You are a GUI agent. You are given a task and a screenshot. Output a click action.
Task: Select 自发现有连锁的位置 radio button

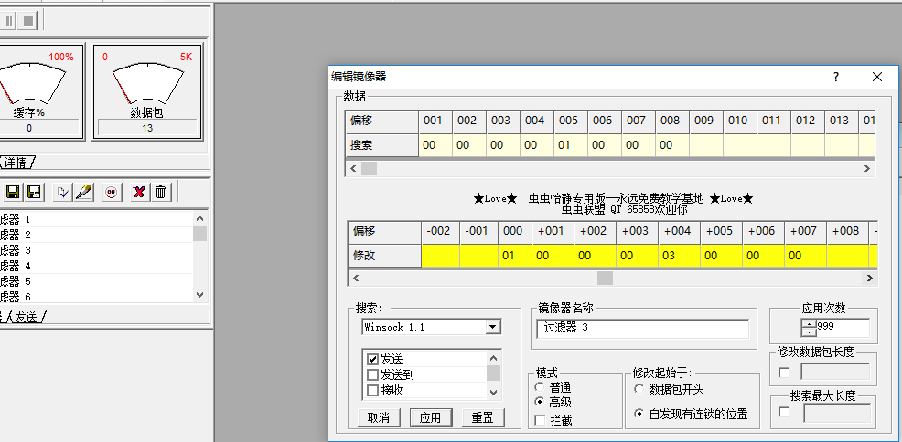click(639, 414)
